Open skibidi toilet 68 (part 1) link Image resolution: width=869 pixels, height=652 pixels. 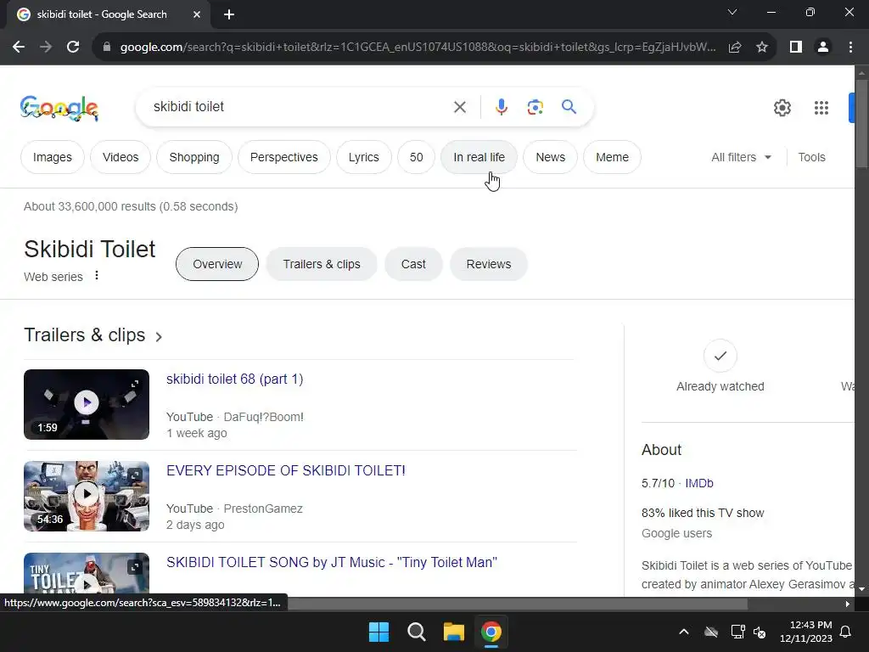tap(234, 379)
